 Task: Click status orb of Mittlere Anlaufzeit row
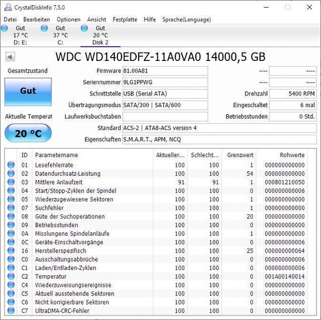(11, 182)
